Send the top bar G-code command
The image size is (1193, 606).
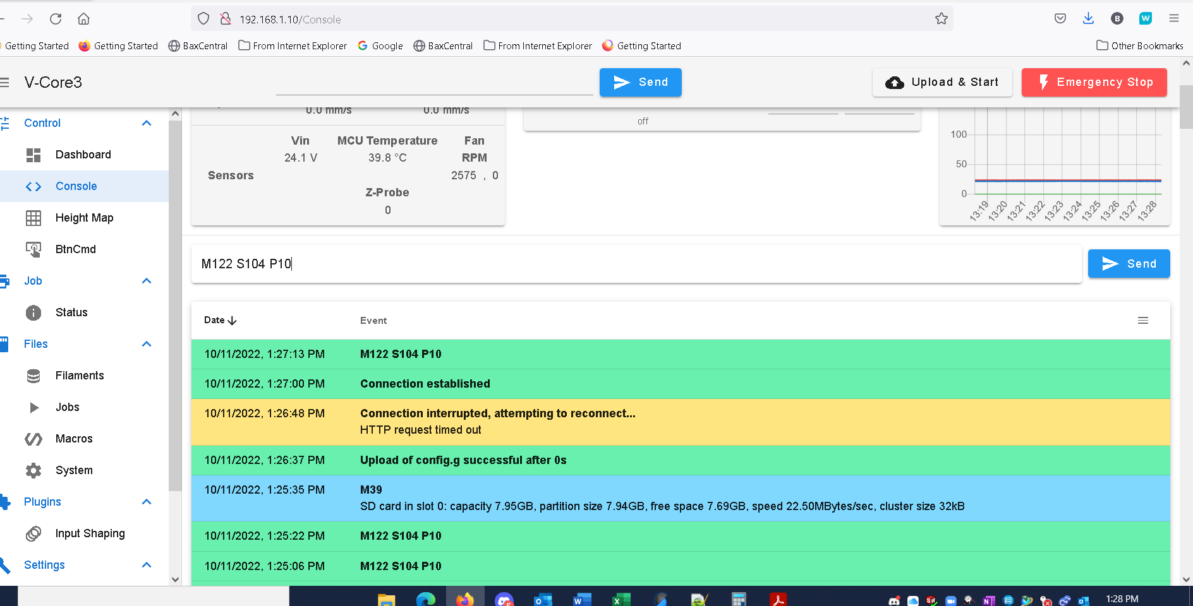pos(641,82)
